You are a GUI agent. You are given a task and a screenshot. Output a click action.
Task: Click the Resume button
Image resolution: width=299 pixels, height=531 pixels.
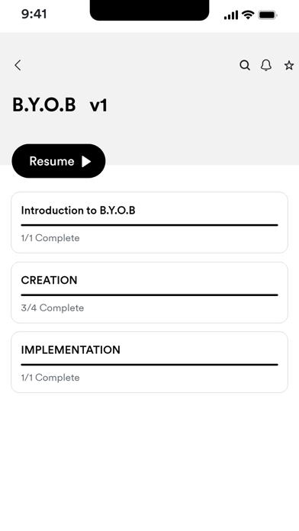tap(59, 161)
